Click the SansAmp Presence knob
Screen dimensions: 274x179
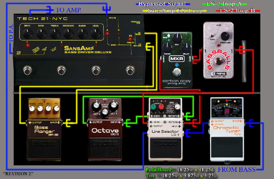(68, 34)
